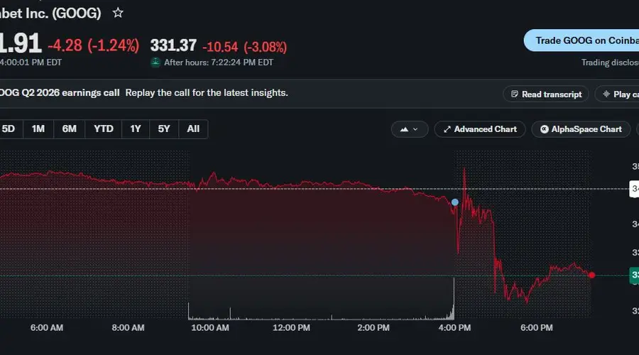The width and height of the screenshot is (639, 355).
Task: Open the chart type dropdown
Action: (x=410, y=129)
